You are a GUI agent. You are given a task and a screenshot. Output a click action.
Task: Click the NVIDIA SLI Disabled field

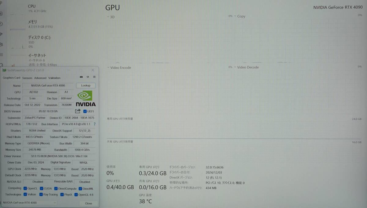38,182
